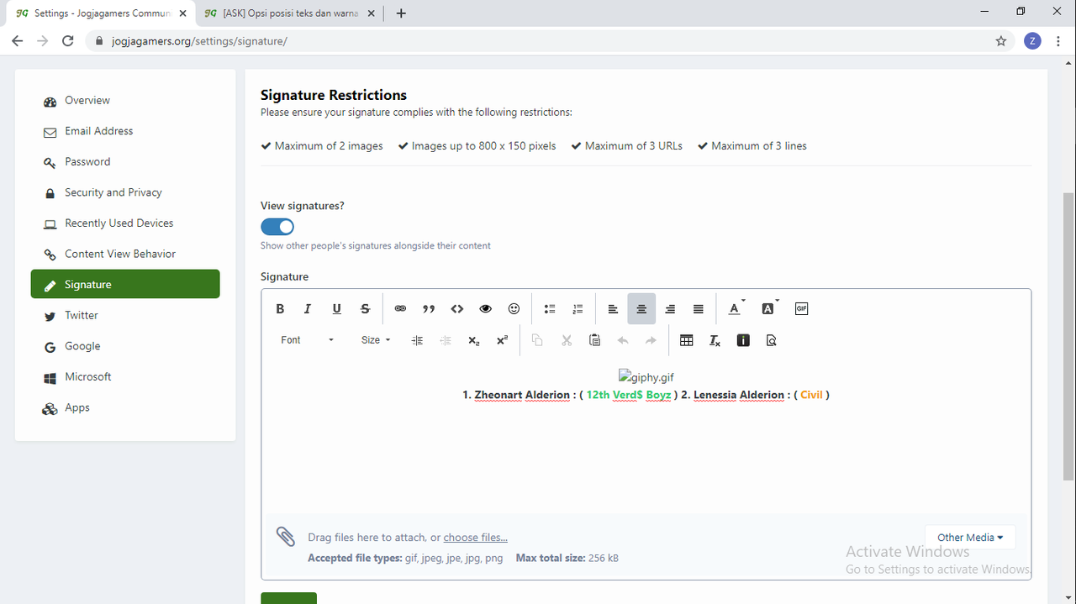Open the Chrome profile avatar

coord(1032,40)
